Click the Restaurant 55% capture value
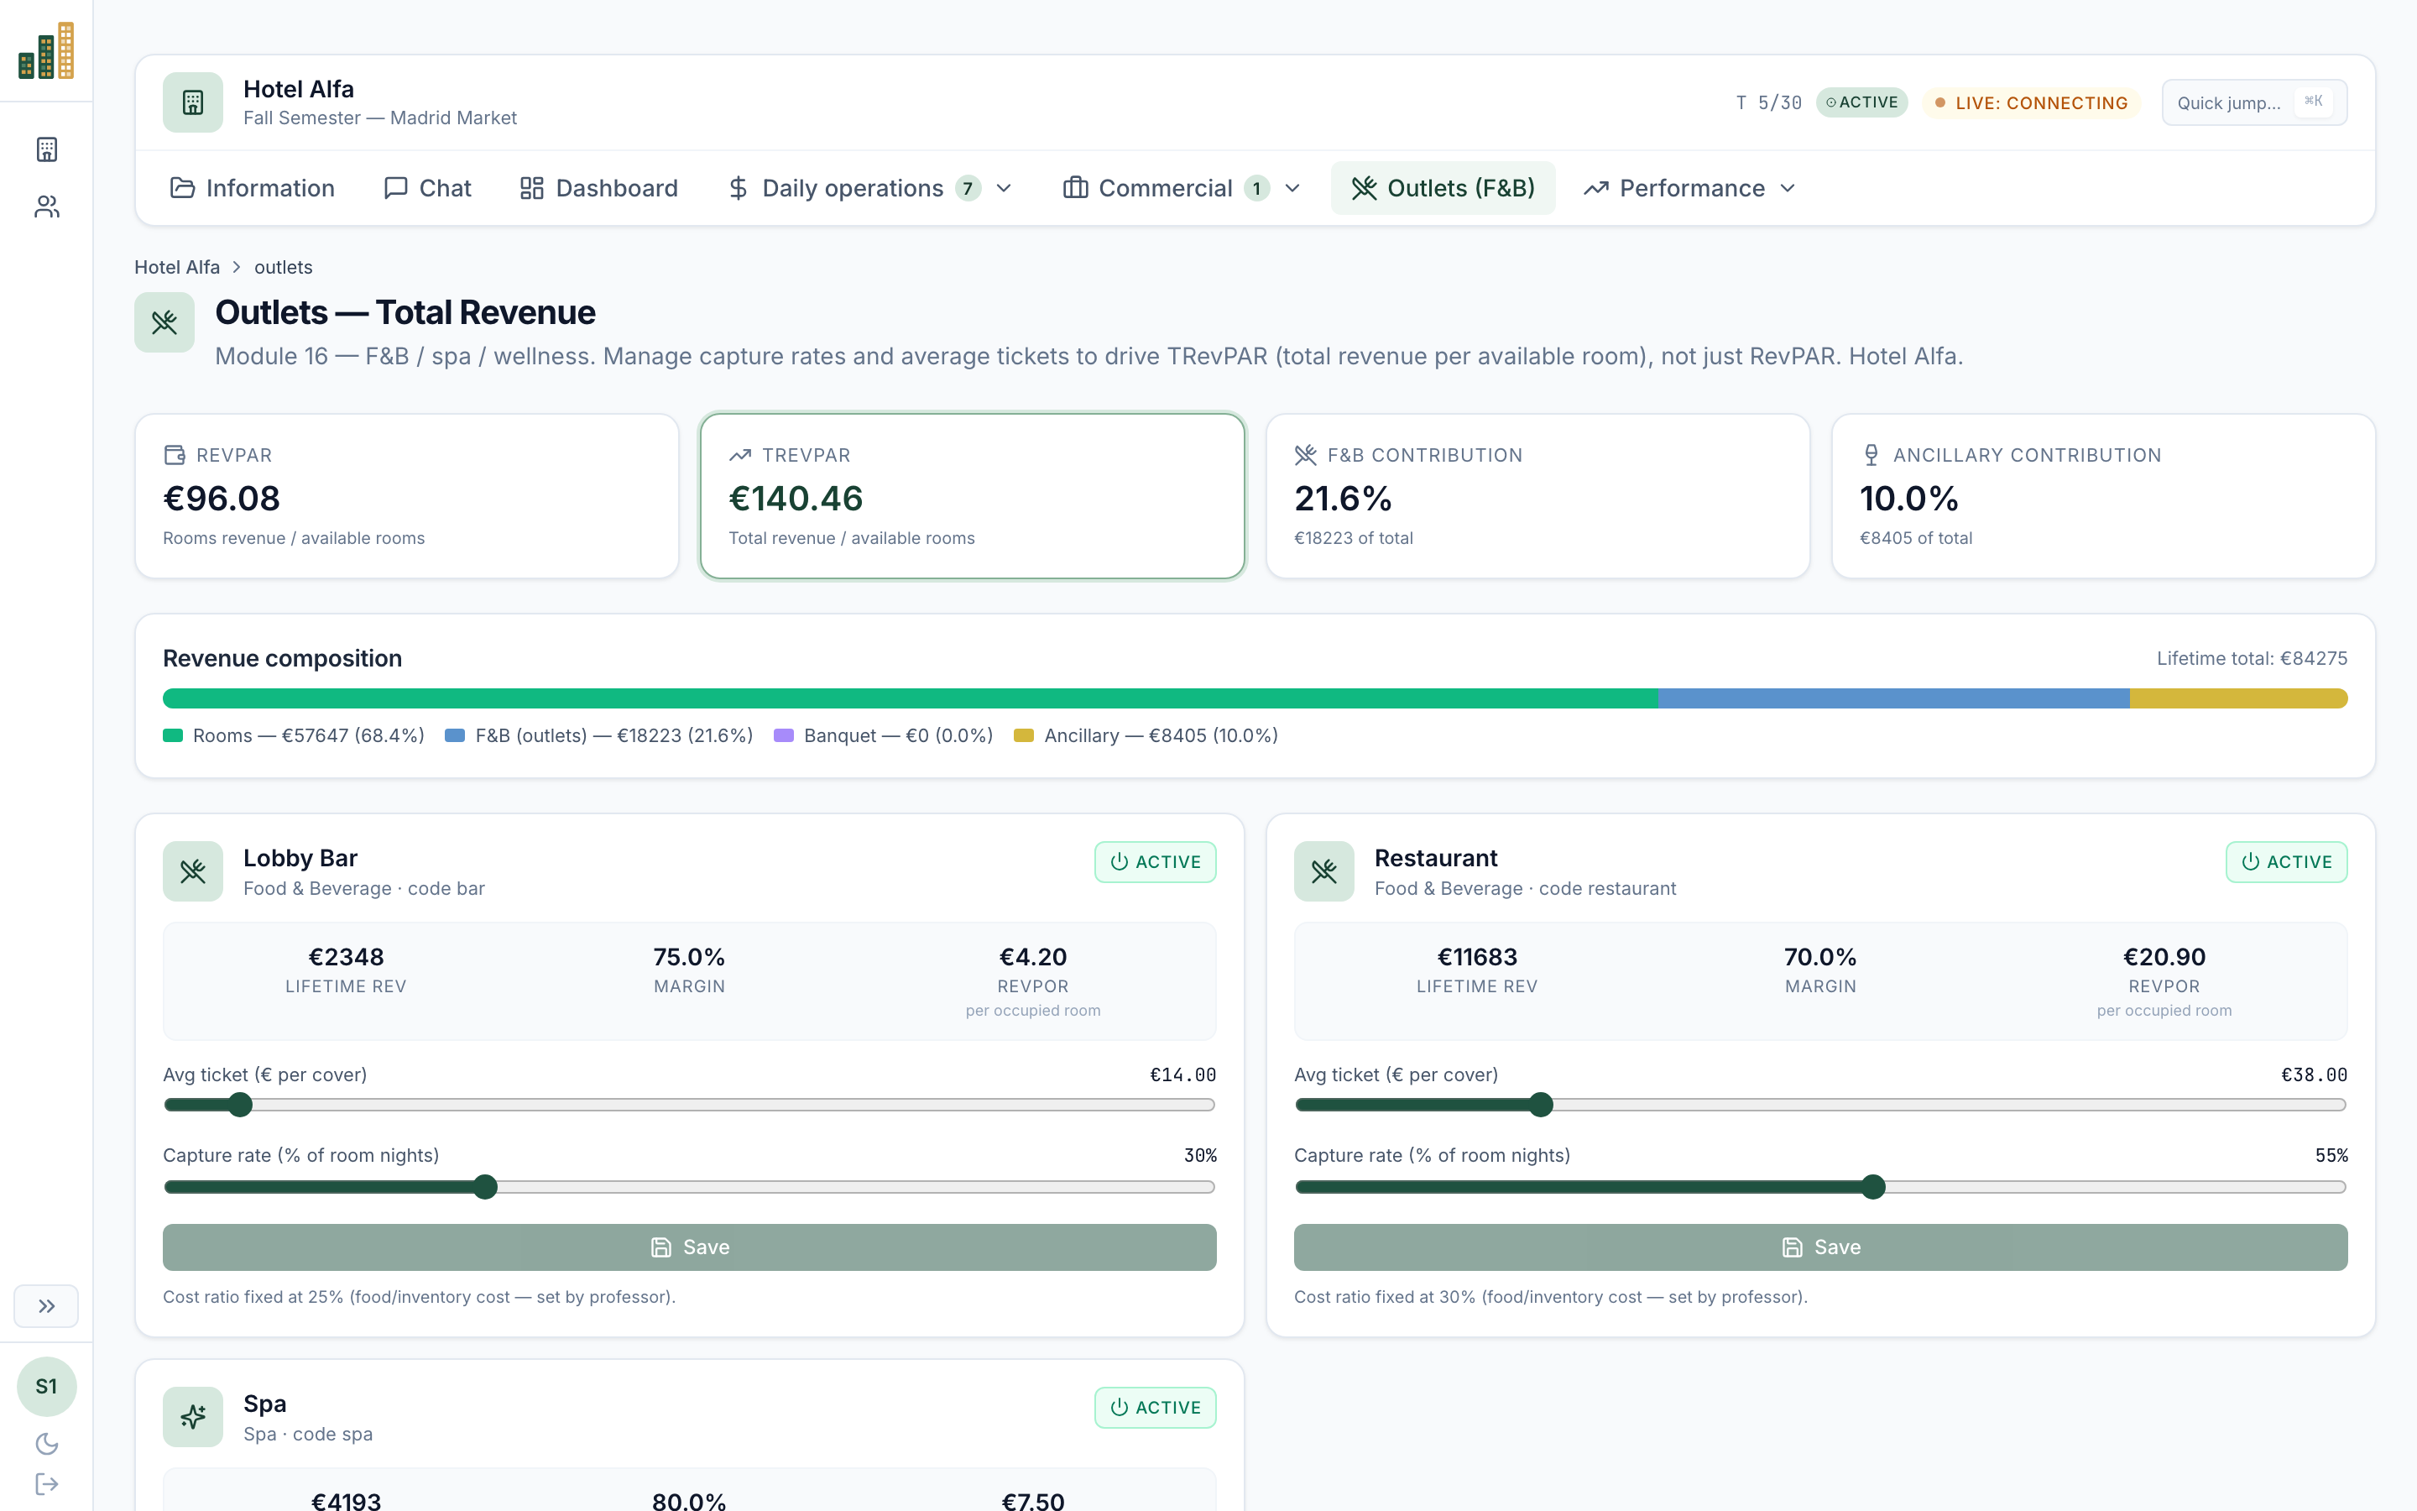Screen dimensions: 2417x1511 coord(2331,1155)
